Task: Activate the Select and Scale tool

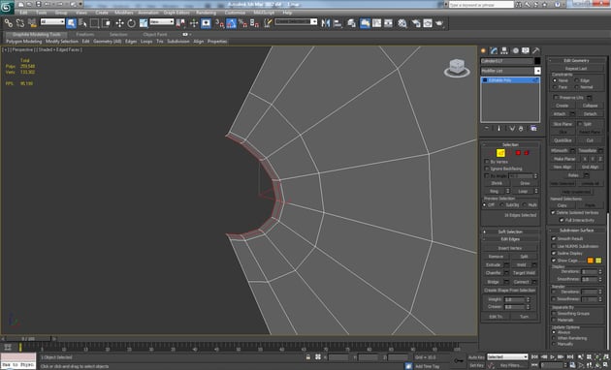Action: coord(144,23)
